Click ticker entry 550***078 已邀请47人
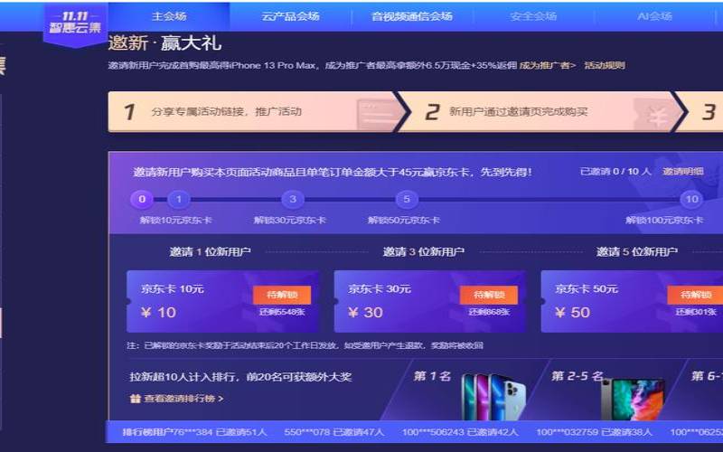Screen dimensions: 723x452 [x=334, y=432]
